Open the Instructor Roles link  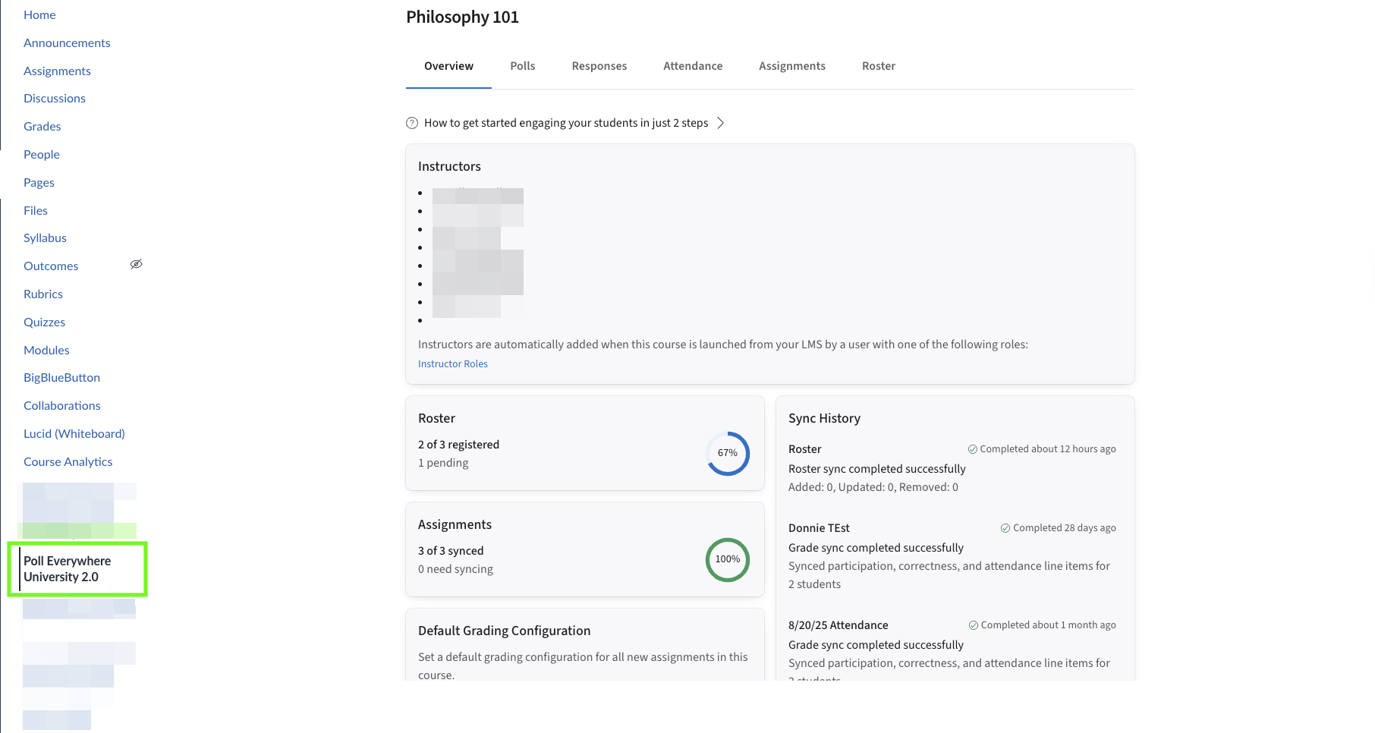click(x=453, y=364)
